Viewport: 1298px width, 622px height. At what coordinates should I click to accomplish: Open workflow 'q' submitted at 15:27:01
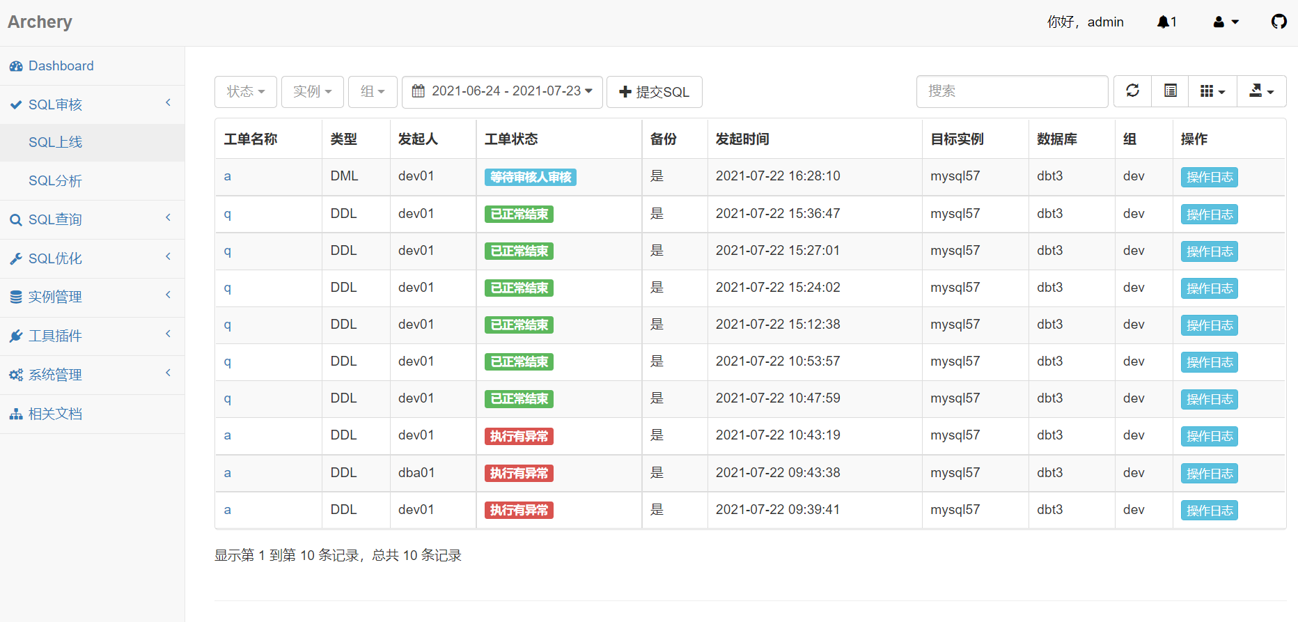point(228,251)
